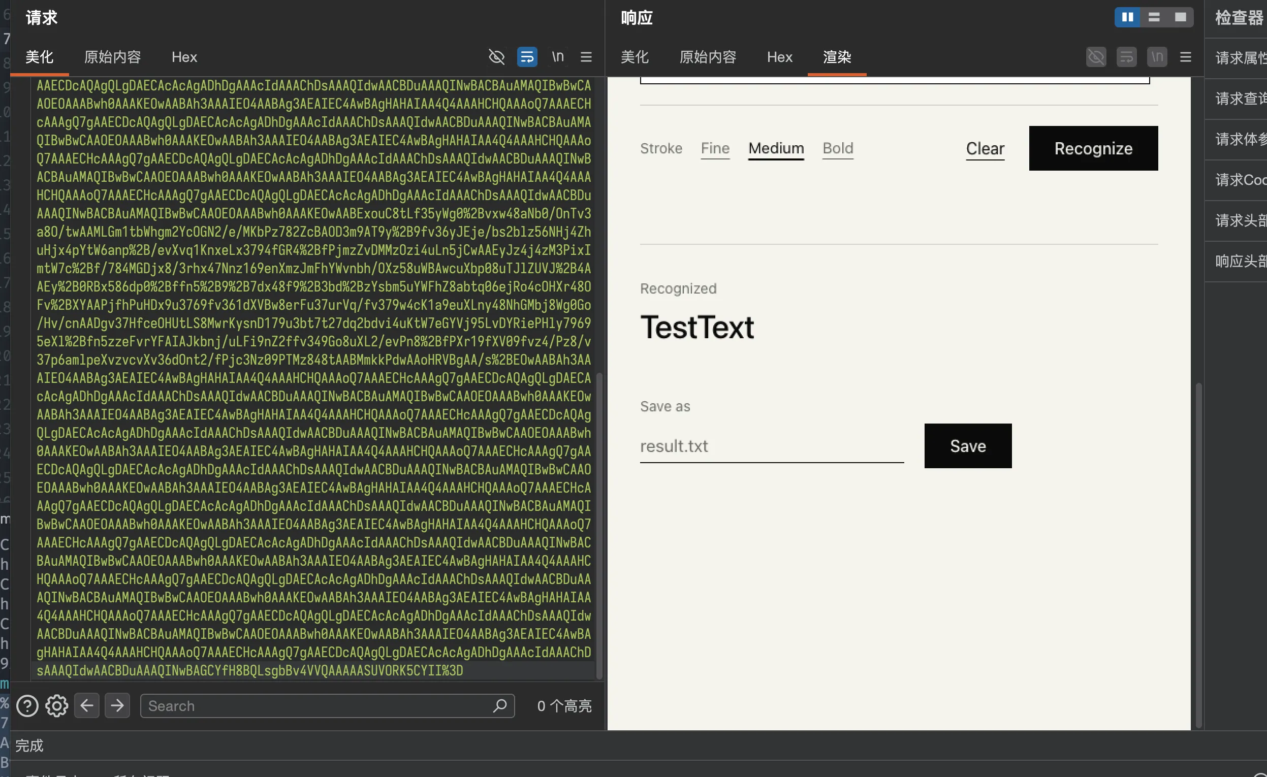Open search settings gear icon

click(56, 705)
